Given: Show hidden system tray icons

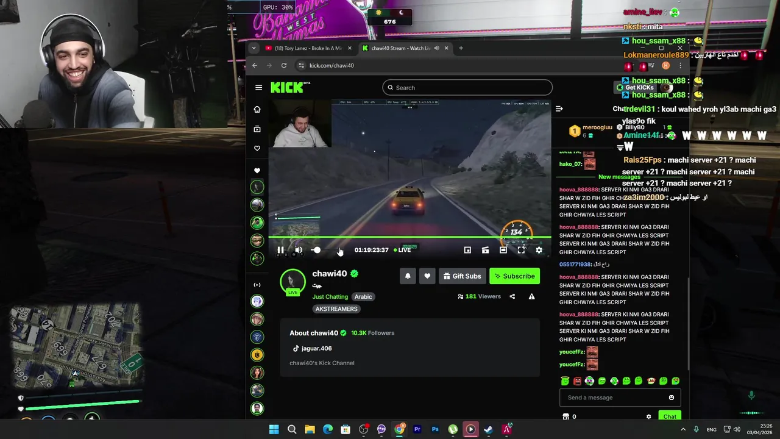Looking at the screenshot, I should (683, 429).
